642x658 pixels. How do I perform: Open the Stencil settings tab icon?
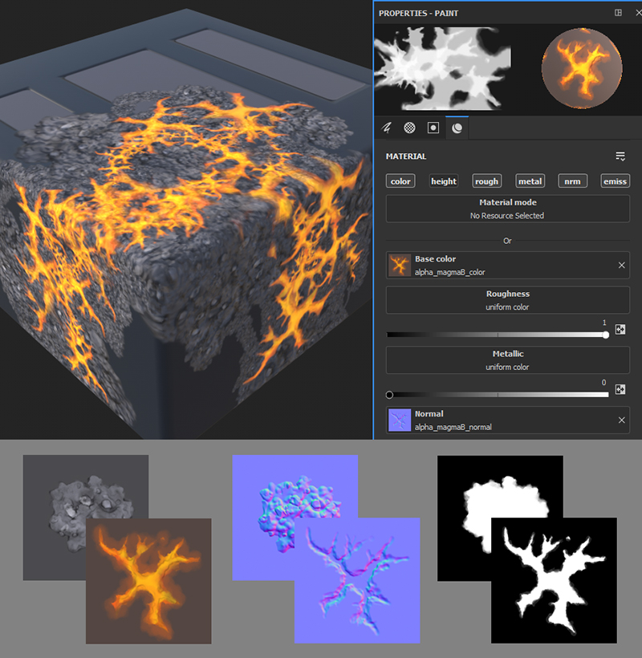point(433,128)
